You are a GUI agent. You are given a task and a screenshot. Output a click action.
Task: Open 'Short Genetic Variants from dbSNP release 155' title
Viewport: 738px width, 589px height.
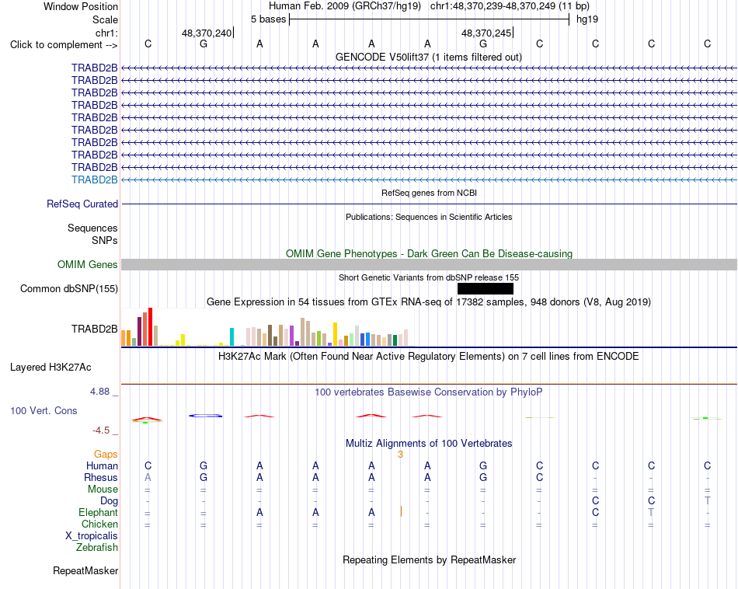(x=429, y=277)
